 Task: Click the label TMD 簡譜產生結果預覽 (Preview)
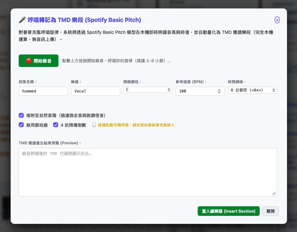click(50, 143)
